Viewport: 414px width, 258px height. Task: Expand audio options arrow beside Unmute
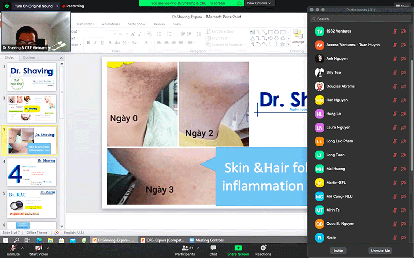click(22, 248)
